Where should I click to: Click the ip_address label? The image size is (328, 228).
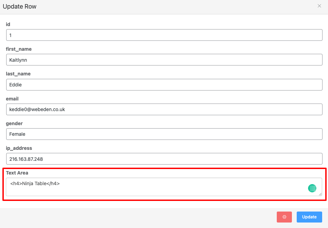pyautogui.click(x=19, y=148)
